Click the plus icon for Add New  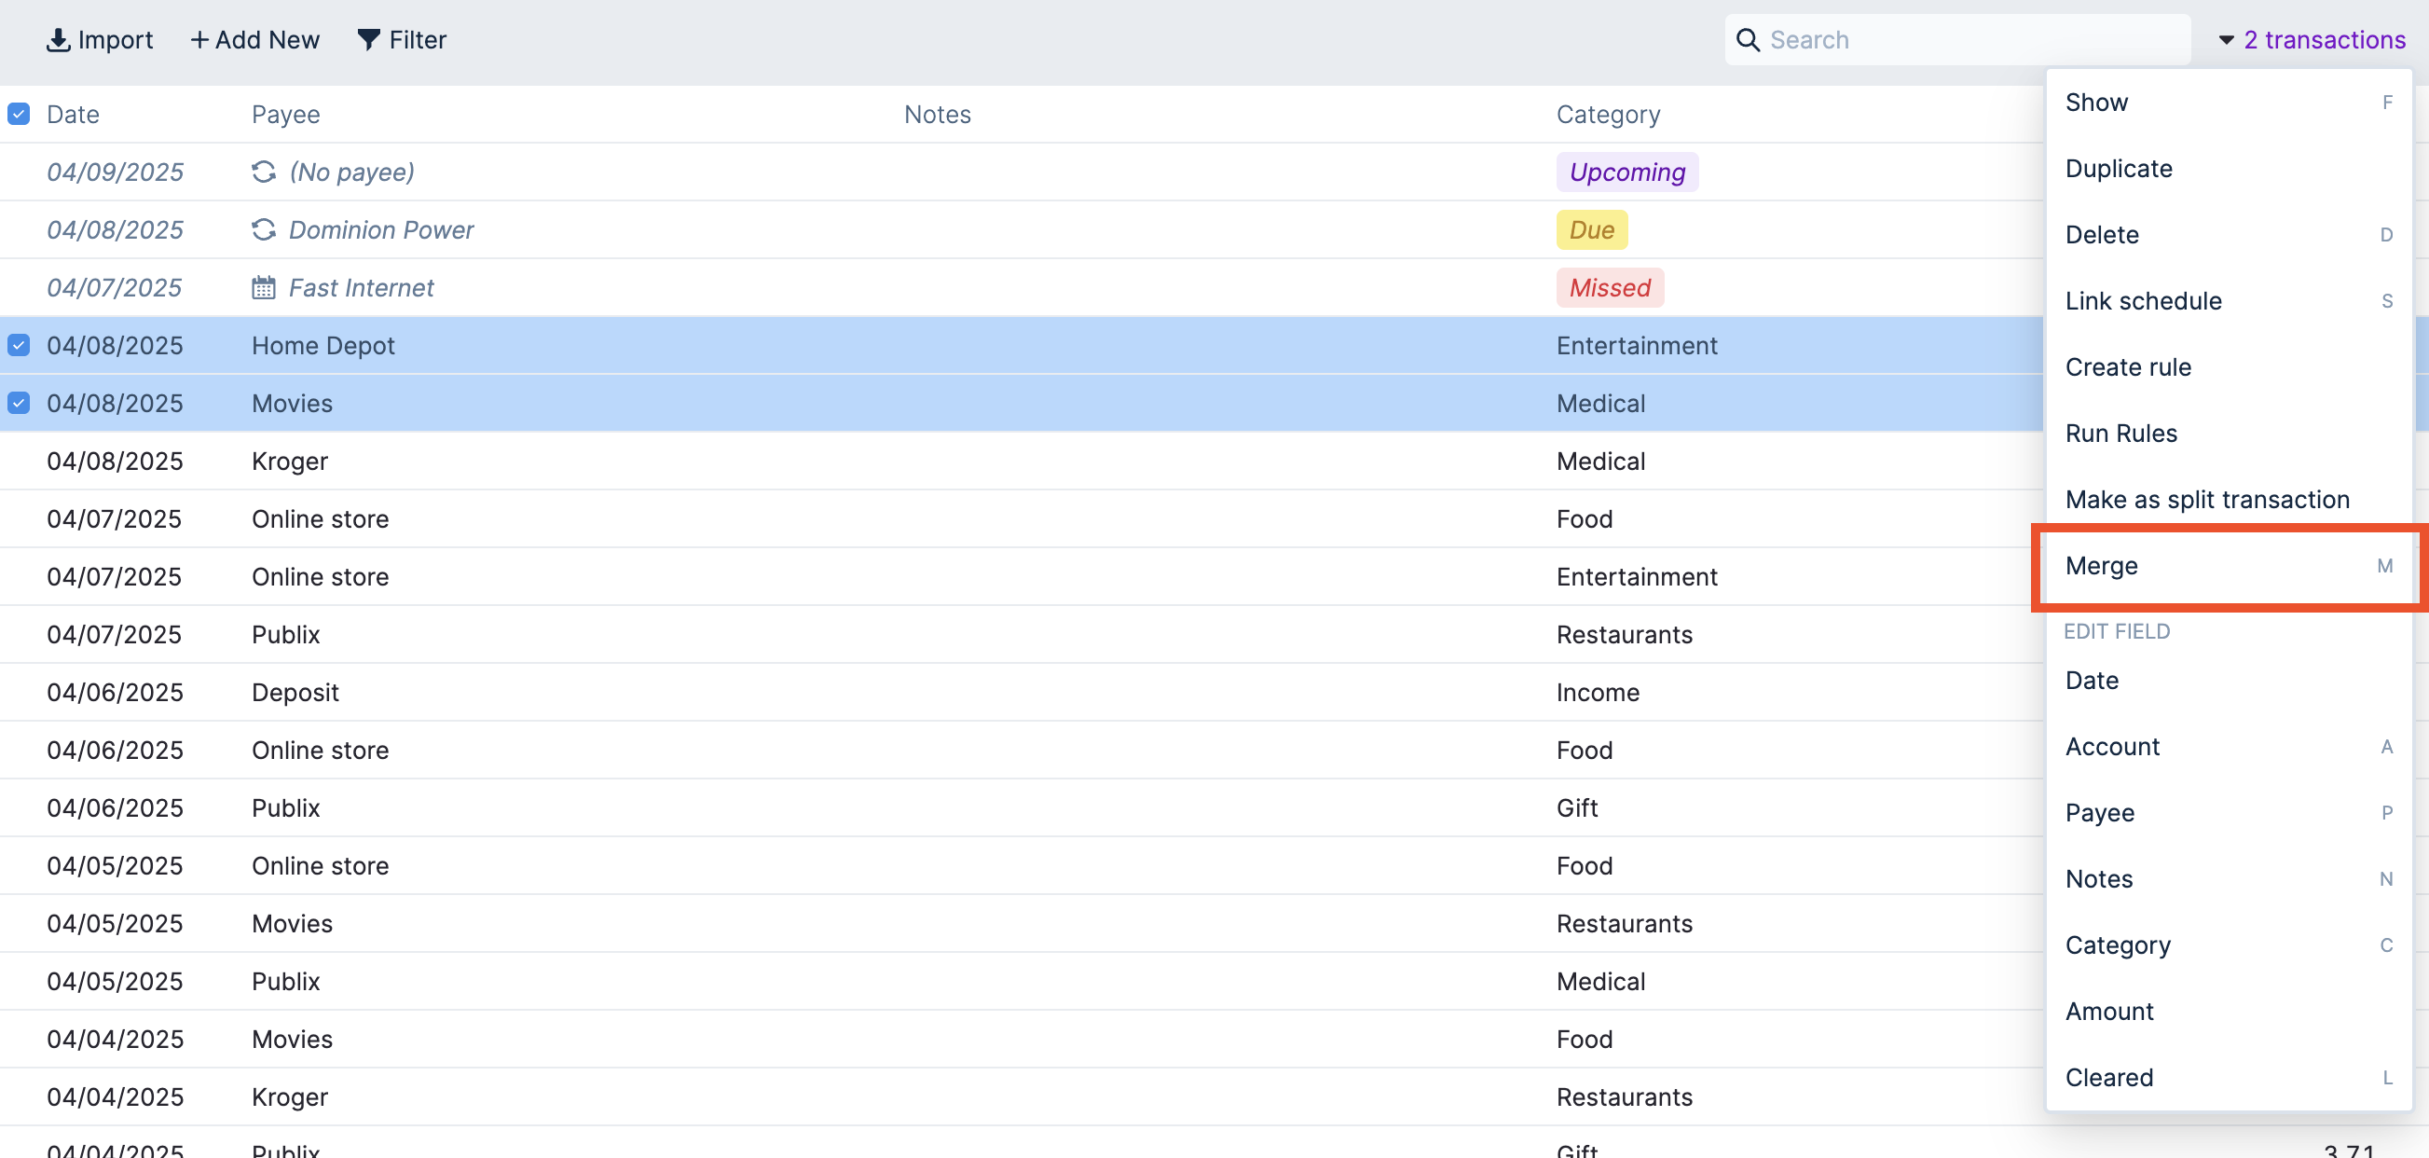point(199,39)
